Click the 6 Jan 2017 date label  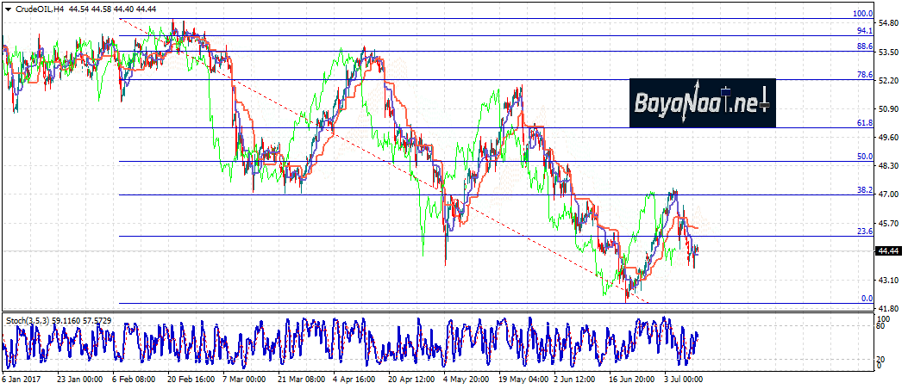pyautogui.click(x=21, y=378)
